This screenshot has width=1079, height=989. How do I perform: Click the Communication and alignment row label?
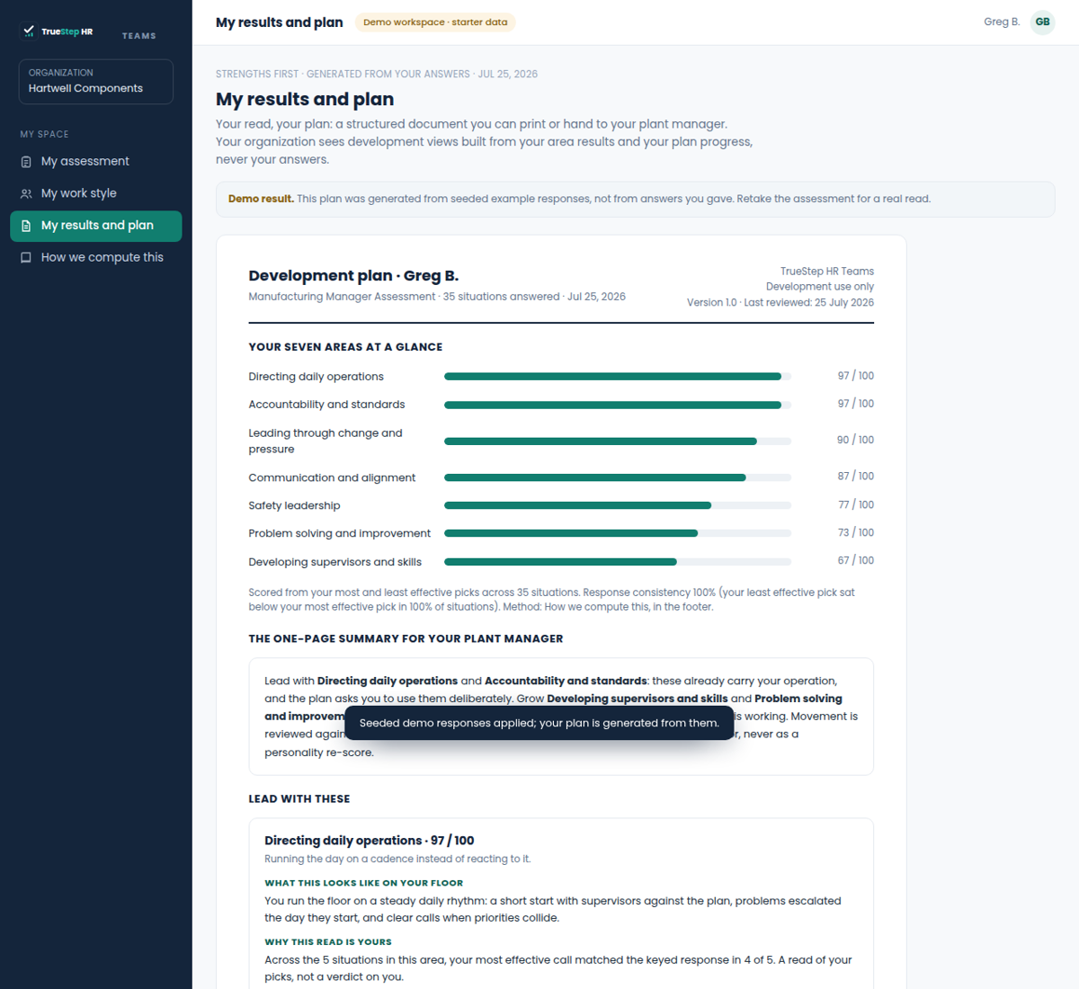click(332, 478)
